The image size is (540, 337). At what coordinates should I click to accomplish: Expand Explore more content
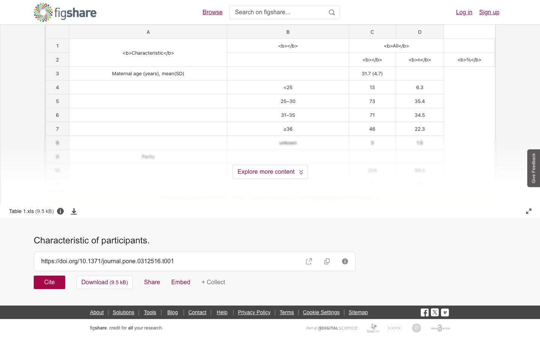tap(270, 172)
